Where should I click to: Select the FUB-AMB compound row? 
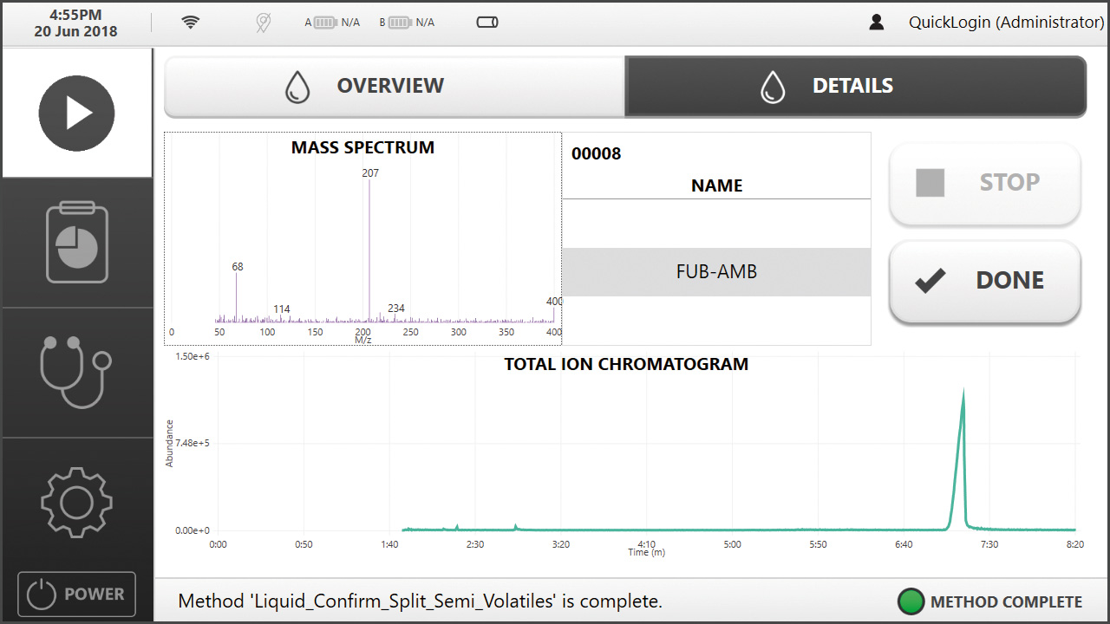[x=716, y=272]
